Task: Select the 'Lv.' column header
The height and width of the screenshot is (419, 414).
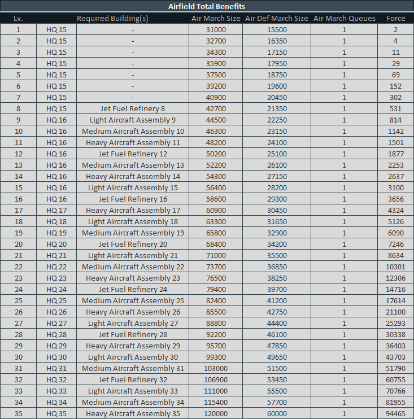Action: coord(18,19)
